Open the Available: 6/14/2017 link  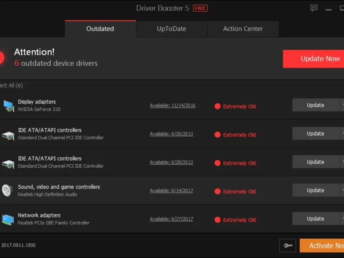click(172, 190)
